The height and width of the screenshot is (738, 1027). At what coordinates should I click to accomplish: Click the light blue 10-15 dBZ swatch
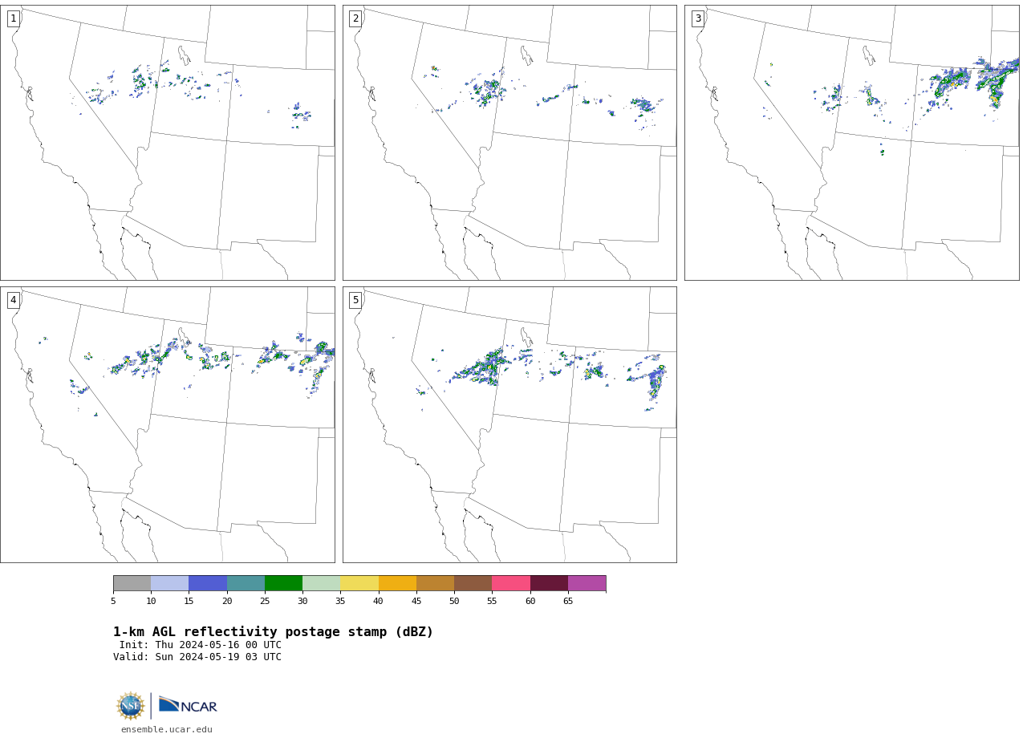169,583
